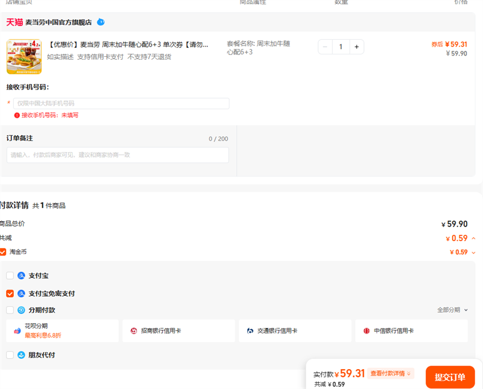The width and height of the screenshot is (483, 389).
Task: Enable the 朋友代付 checkbox
Action: click(x=10, y=355)
